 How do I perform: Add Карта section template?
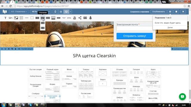pyautogui.click(x=153, y=73)
